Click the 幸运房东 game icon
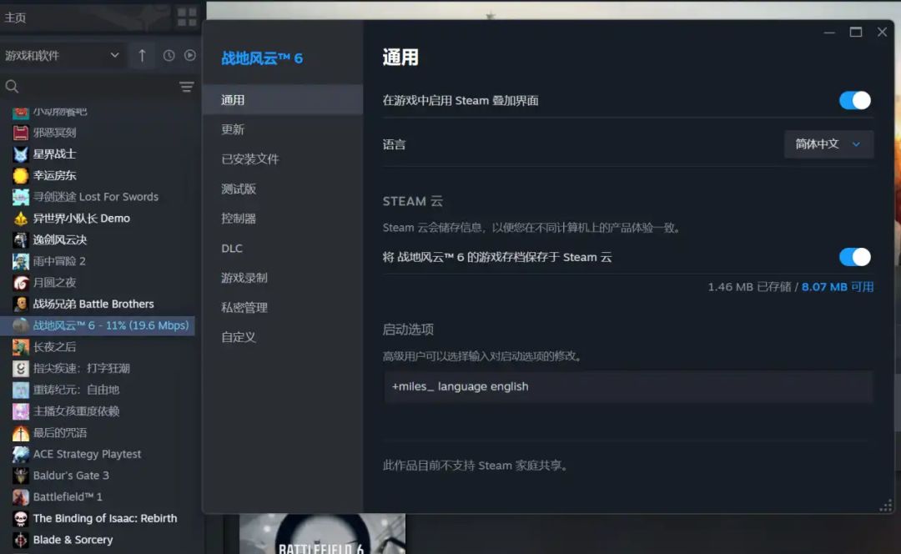 (x=21, y=175)
